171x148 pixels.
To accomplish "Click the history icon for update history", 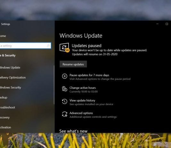I will pyautogui.click(x=65, y=102).
